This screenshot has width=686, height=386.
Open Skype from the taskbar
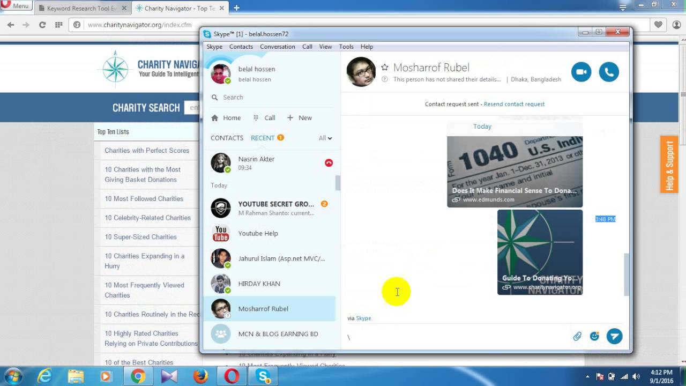point(264,376)
